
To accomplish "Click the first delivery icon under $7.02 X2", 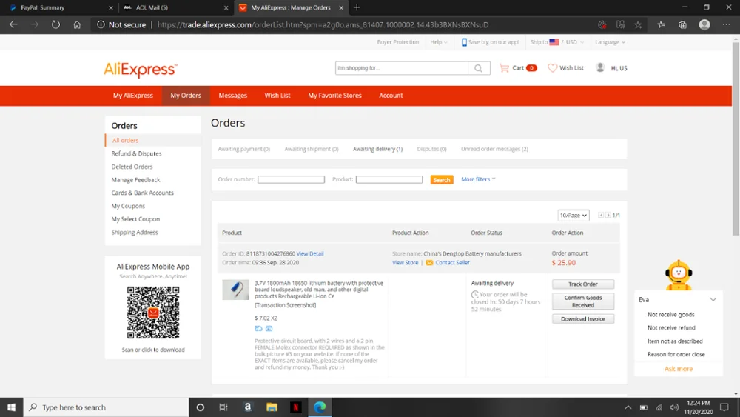I will click(x=258, y=328).
